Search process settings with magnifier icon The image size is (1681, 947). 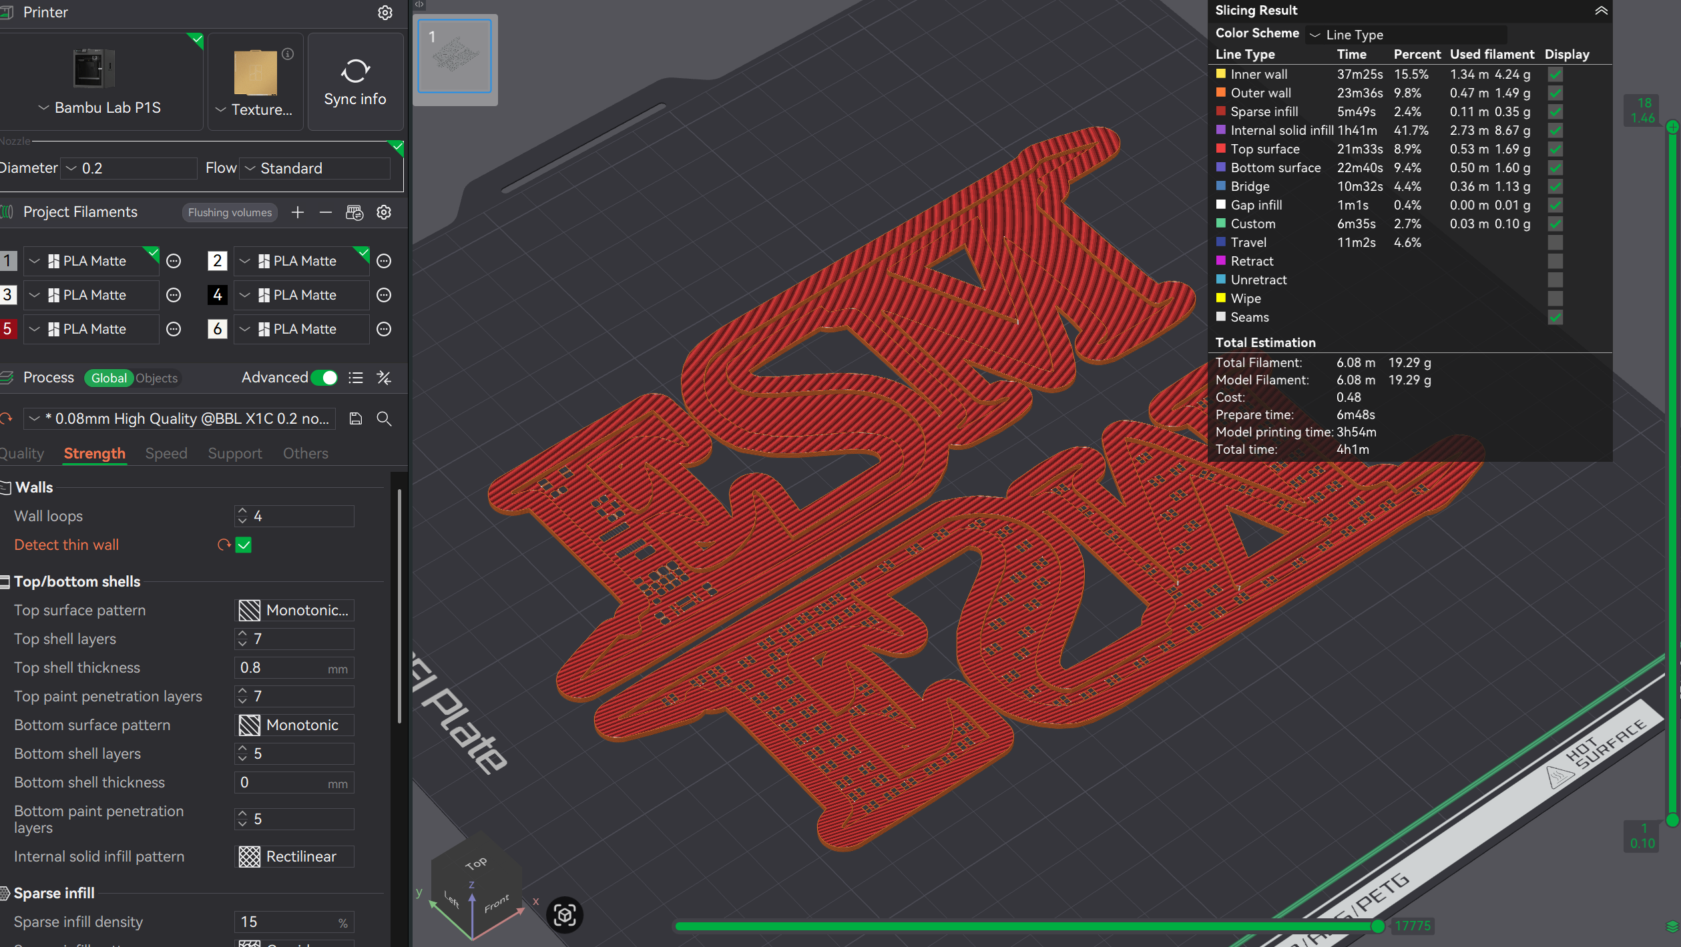(384, 418)
